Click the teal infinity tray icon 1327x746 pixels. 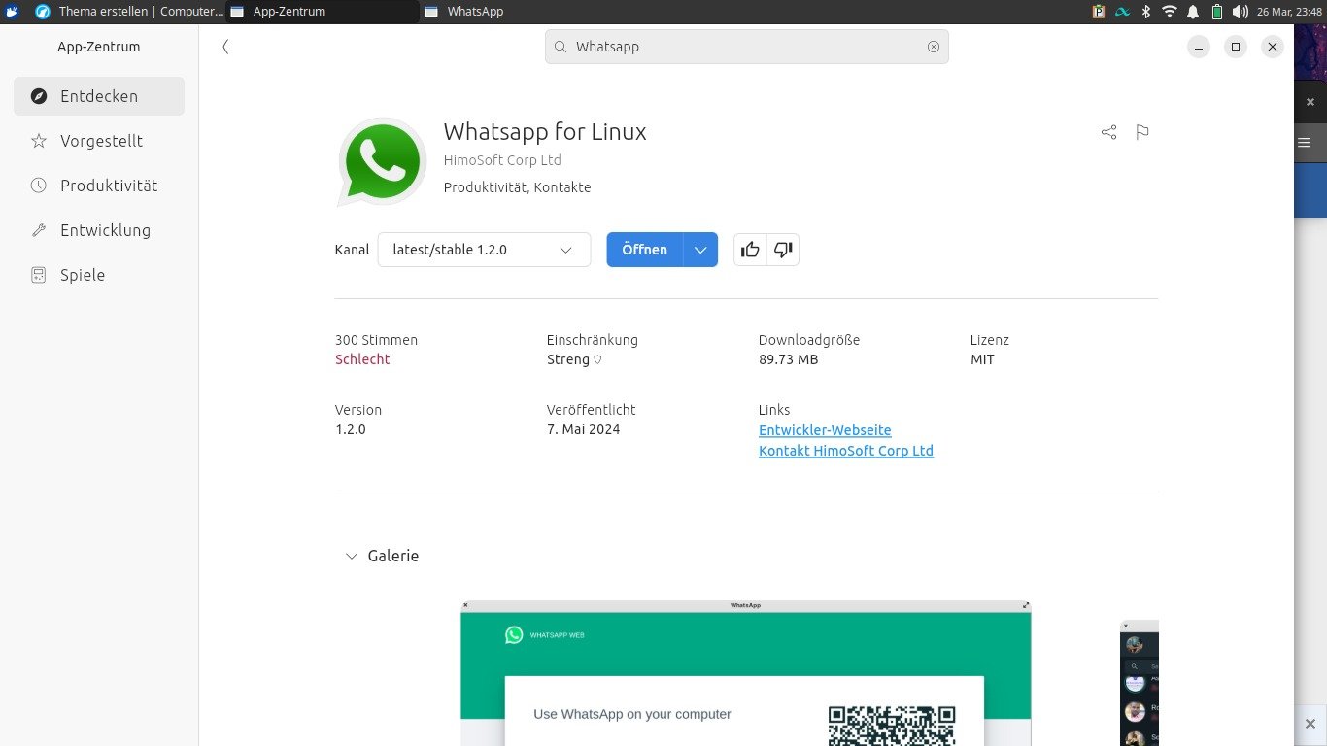pyautogui.click(x=1123, y=12)
